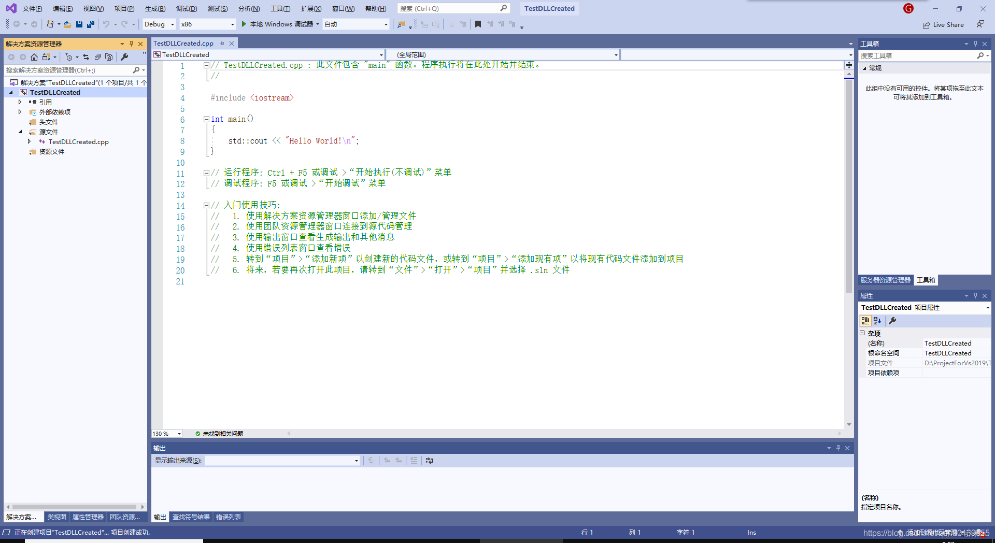This screenshot has width=995, height=543.
Task: Select the 头文件 folder
Action: [49, 122]
